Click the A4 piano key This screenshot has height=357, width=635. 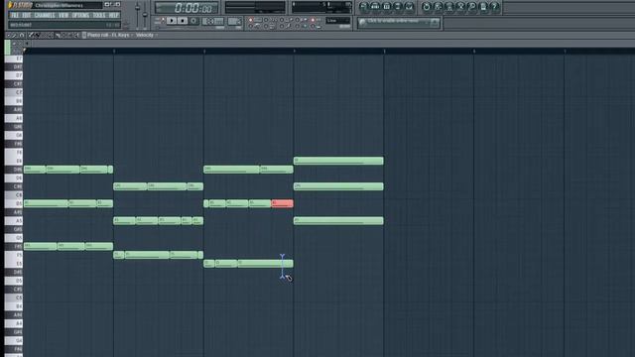pyautogui.click(x=13, y=323)
